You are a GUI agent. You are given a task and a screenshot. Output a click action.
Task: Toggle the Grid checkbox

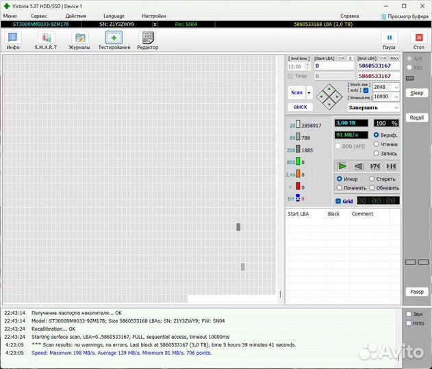click(338, 201)
